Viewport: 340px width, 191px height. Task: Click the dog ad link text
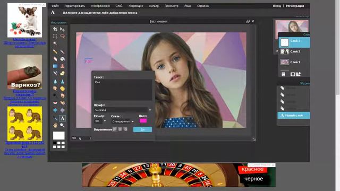[25, 42]
